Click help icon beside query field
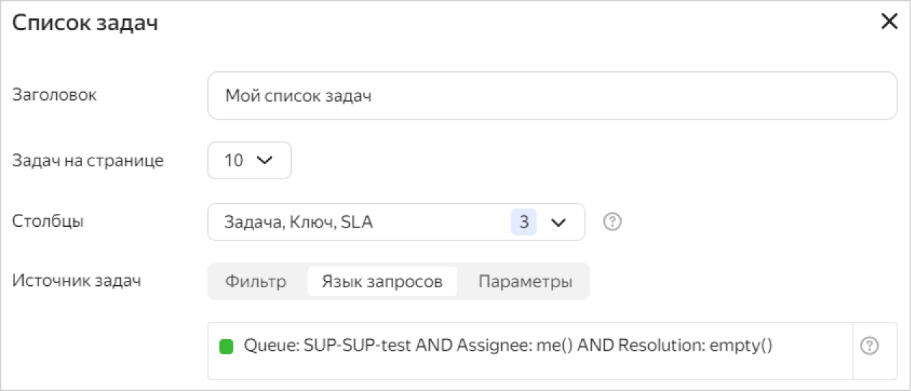Screen dimensions: 911x391 869,346
